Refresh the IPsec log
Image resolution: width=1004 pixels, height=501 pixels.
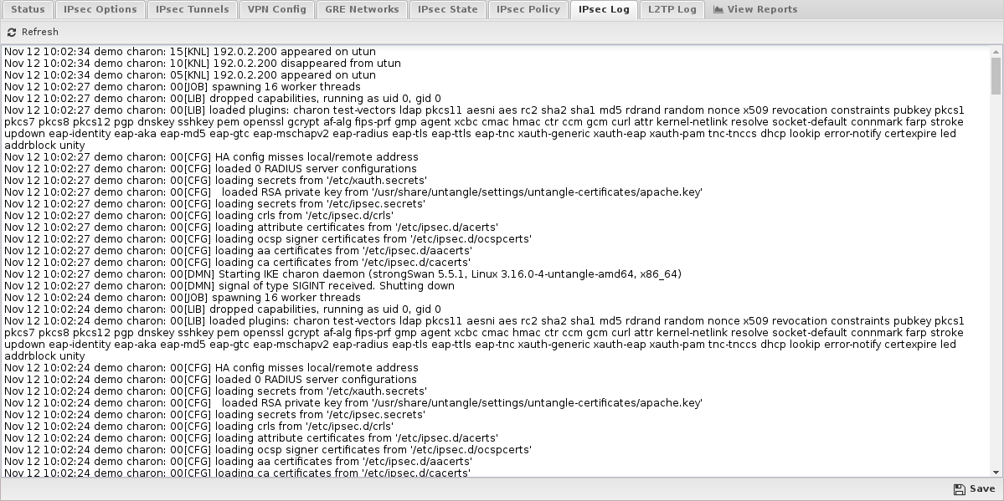pyautogui.click(x=33, y=32)
